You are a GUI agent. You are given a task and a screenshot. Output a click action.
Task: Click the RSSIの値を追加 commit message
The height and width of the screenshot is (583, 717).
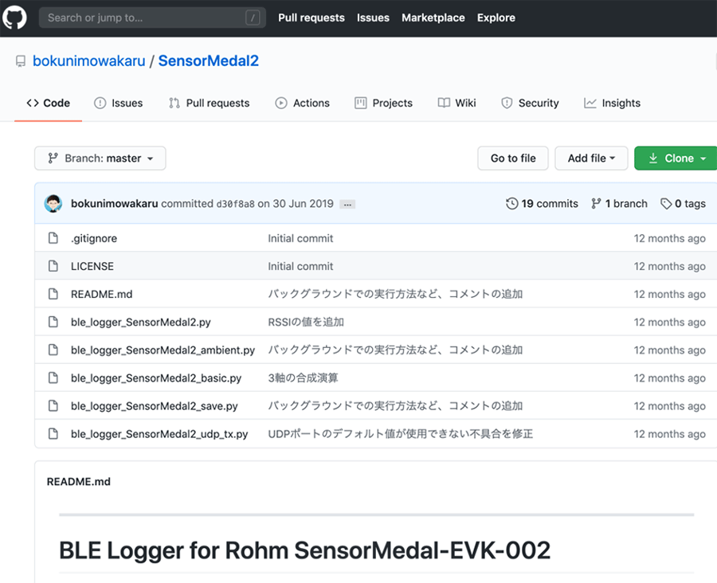[x=306, y=322]
